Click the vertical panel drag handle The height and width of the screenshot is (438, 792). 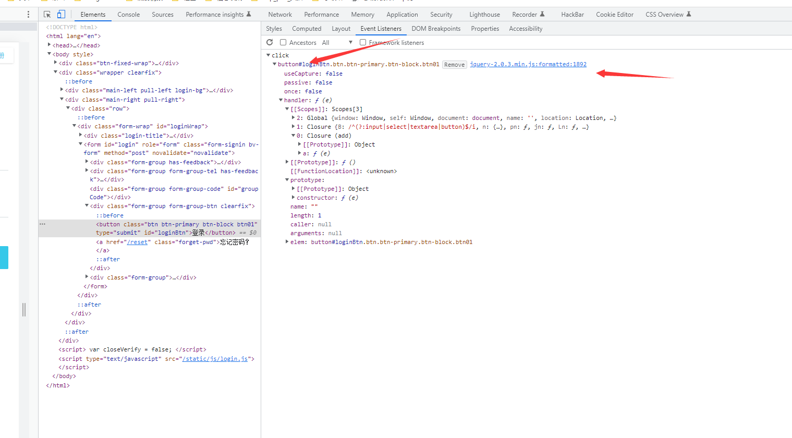coord(24,310)
